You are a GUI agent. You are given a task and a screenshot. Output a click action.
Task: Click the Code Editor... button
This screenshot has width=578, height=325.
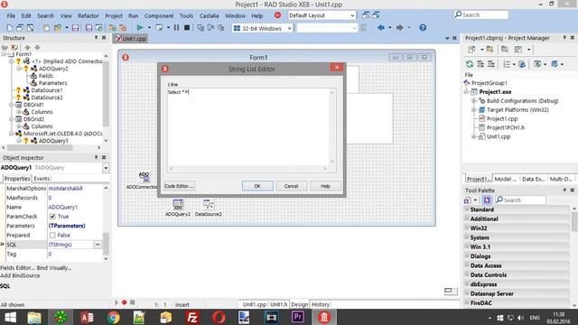179,186
